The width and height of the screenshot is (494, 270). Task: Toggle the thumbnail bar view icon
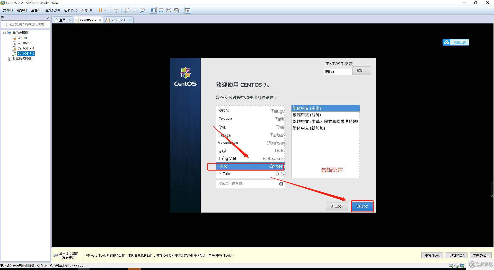161,10
